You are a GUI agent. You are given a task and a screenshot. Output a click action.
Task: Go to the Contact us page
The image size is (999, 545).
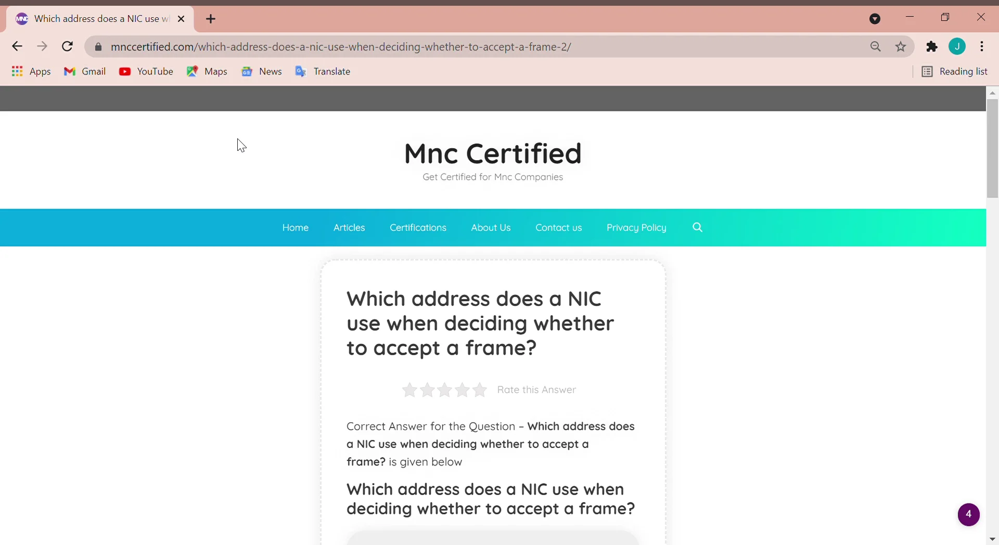click(559, 227)
